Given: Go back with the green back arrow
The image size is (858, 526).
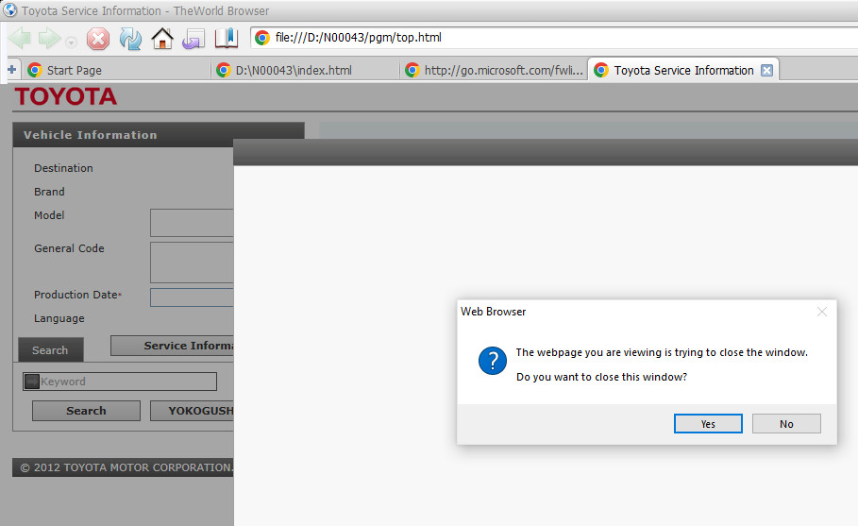Looking at the screenshot, I should [20, 39].
